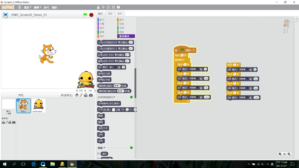Expand the LCD1602(I2C) extension menu

click(x=114, y=97)
